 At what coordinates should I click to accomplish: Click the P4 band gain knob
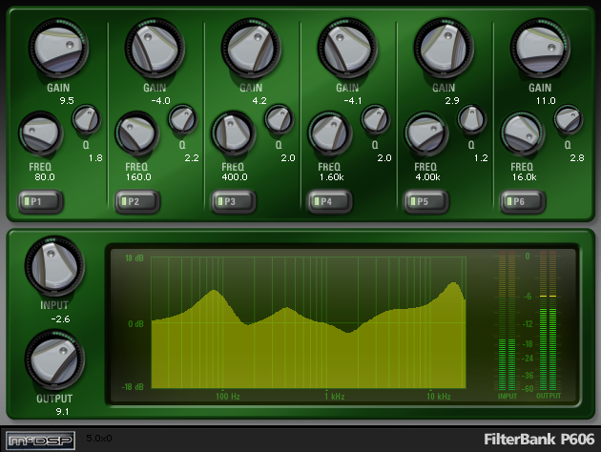[x=347, y=48]
